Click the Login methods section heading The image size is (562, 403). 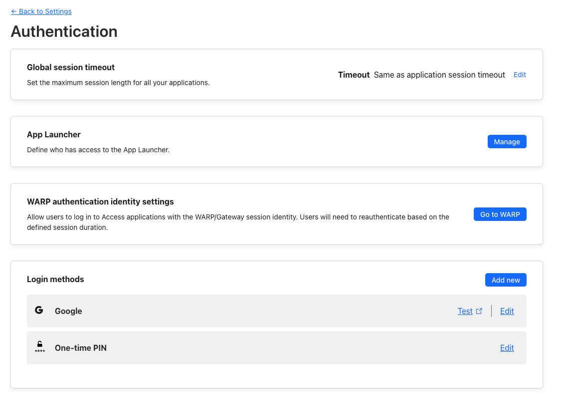click(55, 279)
